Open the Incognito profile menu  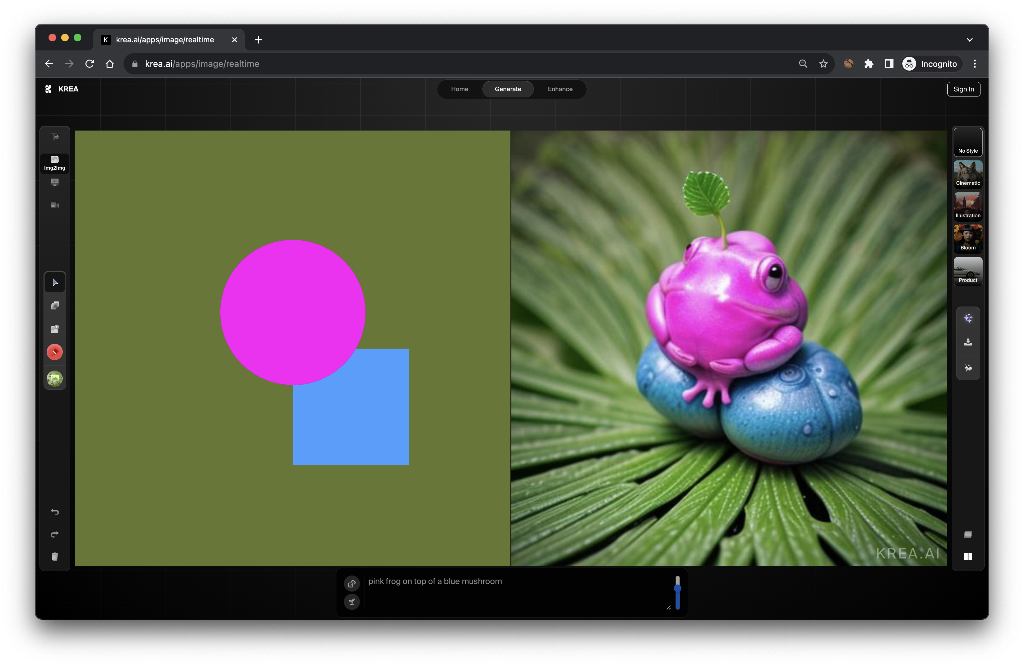(x=930, y=64)
